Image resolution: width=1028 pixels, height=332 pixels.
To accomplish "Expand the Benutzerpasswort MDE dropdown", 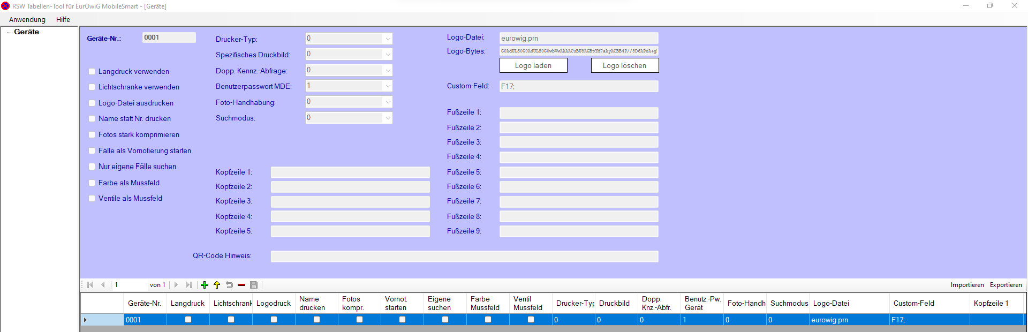I will [388, 86].
